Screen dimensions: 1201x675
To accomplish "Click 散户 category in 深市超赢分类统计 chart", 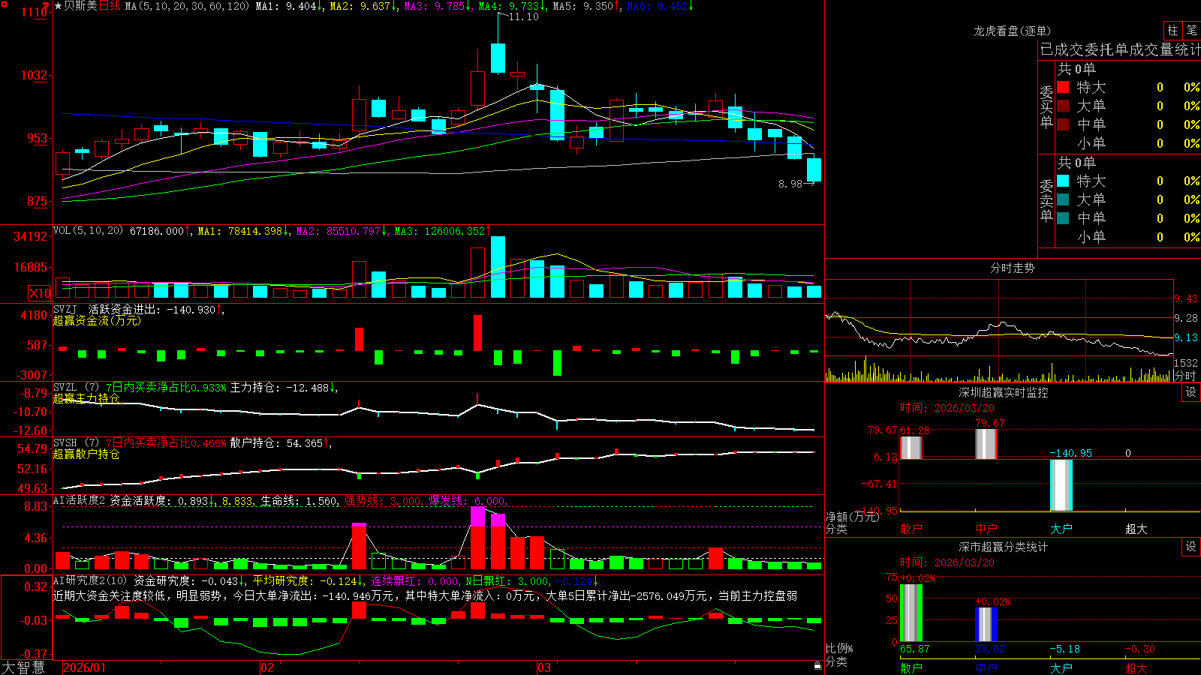I will (911, 668).
